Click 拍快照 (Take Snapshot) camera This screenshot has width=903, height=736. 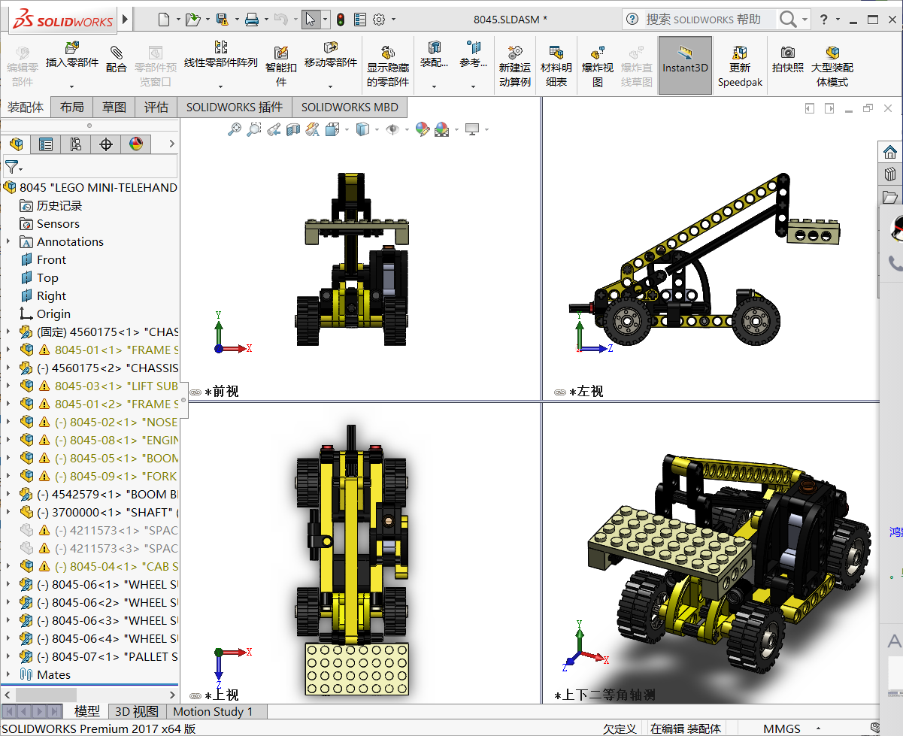(788, 59)
